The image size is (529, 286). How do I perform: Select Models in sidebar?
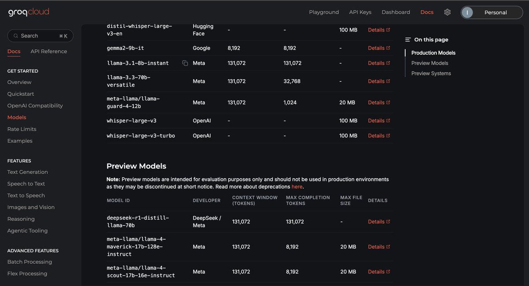(x=17, y=117)
